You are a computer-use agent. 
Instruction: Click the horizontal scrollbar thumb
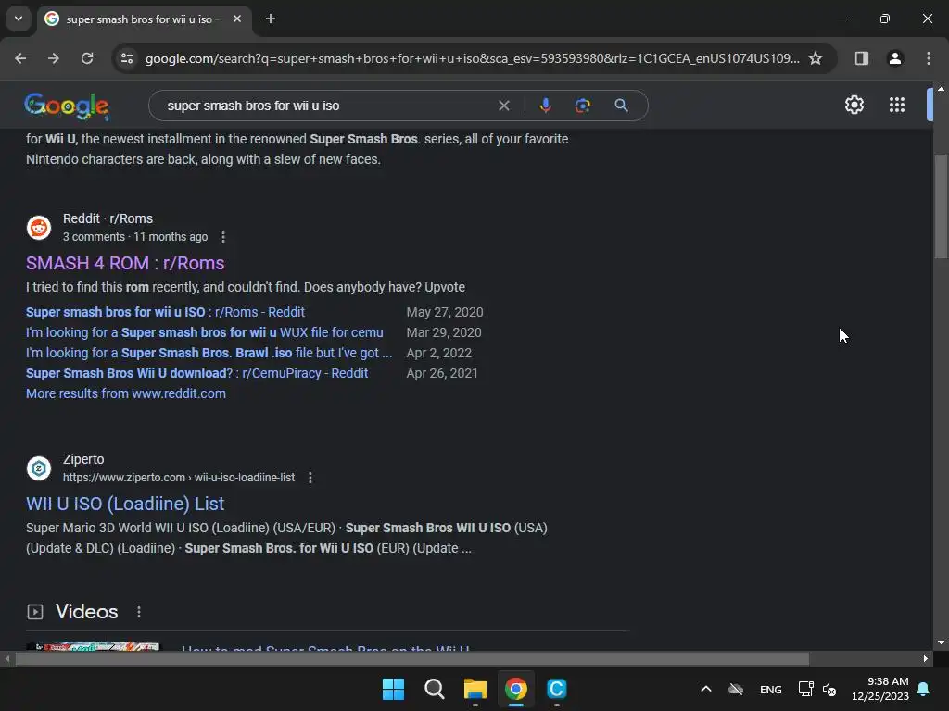(x=411, y=659)
